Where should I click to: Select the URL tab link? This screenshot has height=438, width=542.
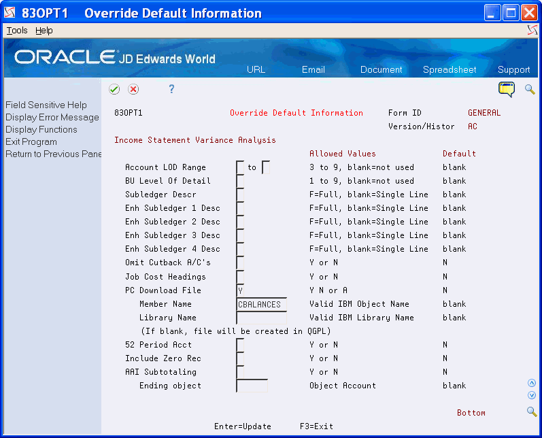(256, 69)
